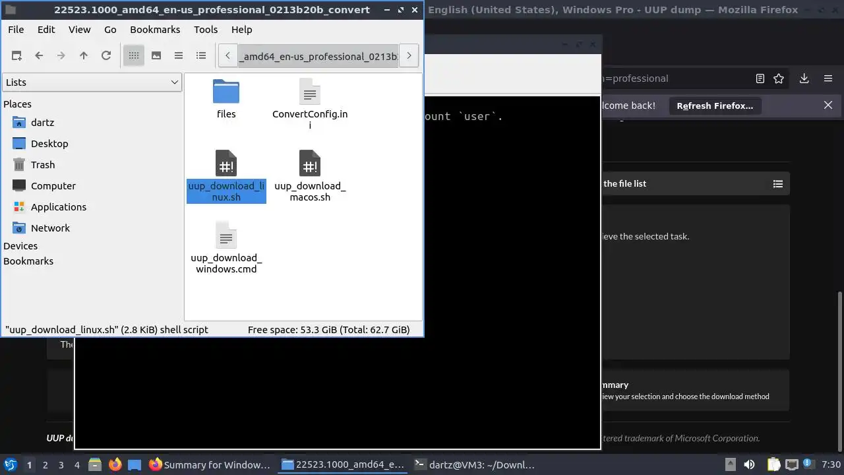Click the Free space status bar text
The width and height of the screenshot is (844, 475).
coord(328,330)
